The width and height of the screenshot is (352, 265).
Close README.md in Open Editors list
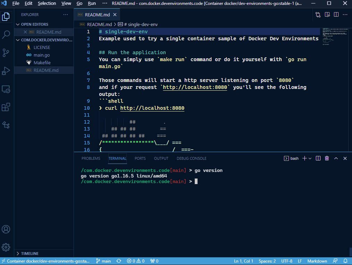pos(25,32)
